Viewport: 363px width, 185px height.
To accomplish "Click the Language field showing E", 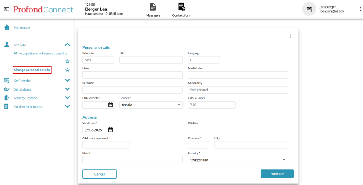I will 204,60.
